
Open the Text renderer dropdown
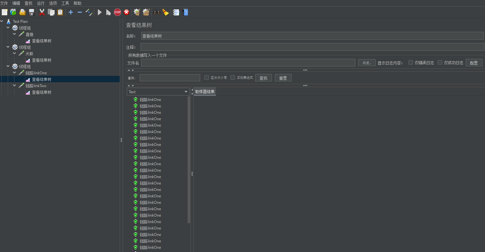158,92
